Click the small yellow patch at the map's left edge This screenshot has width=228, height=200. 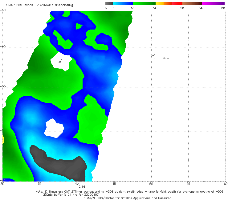[3, 140]
